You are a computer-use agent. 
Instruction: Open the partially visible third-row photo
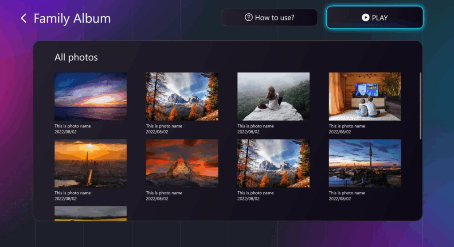tap(90, 213)
